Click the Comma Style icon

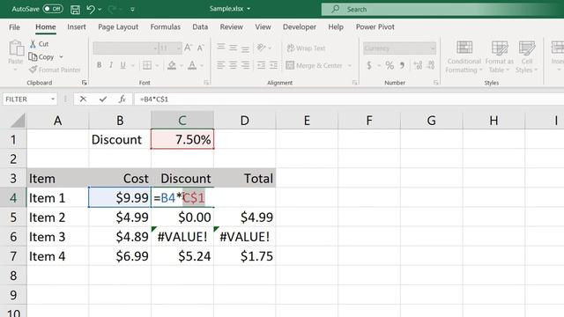pyautogui.click(x=402, y=65)
